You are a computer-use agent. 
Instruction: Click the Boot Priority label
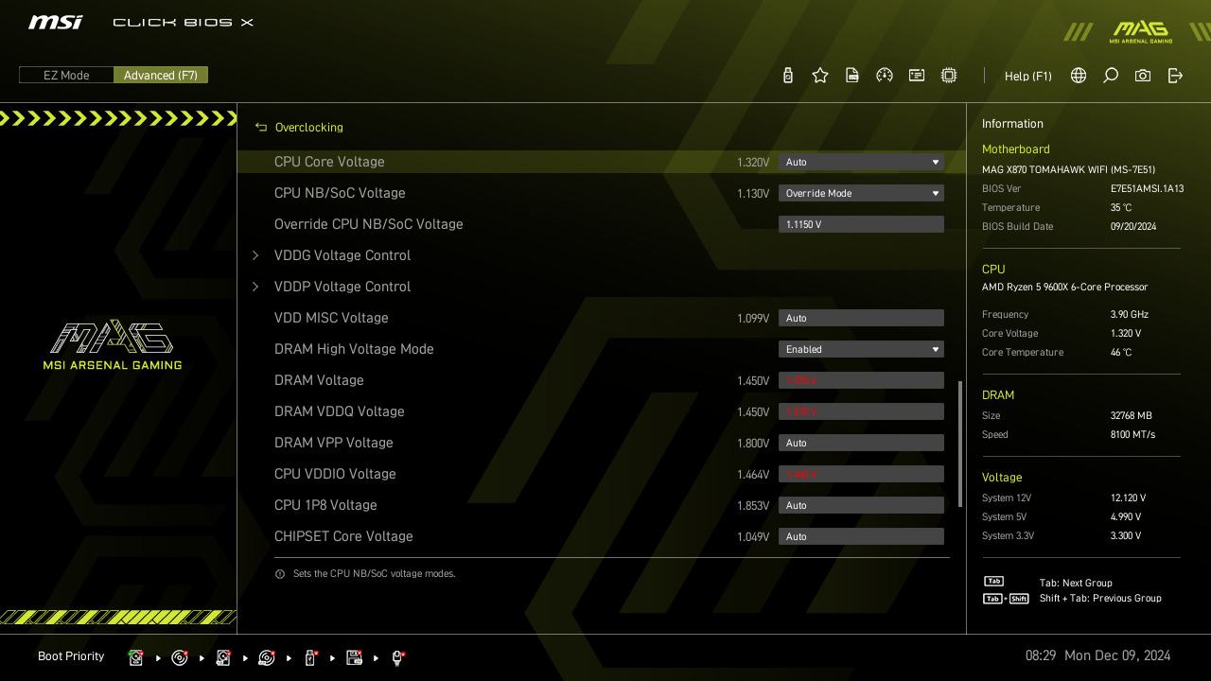point(71,656)
